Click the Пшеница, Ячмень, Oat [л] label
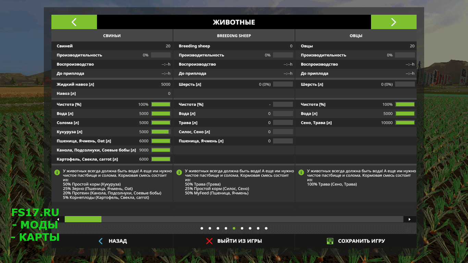Image resolution: width=468 pixels, height=263 pixels. pos(84,141)
